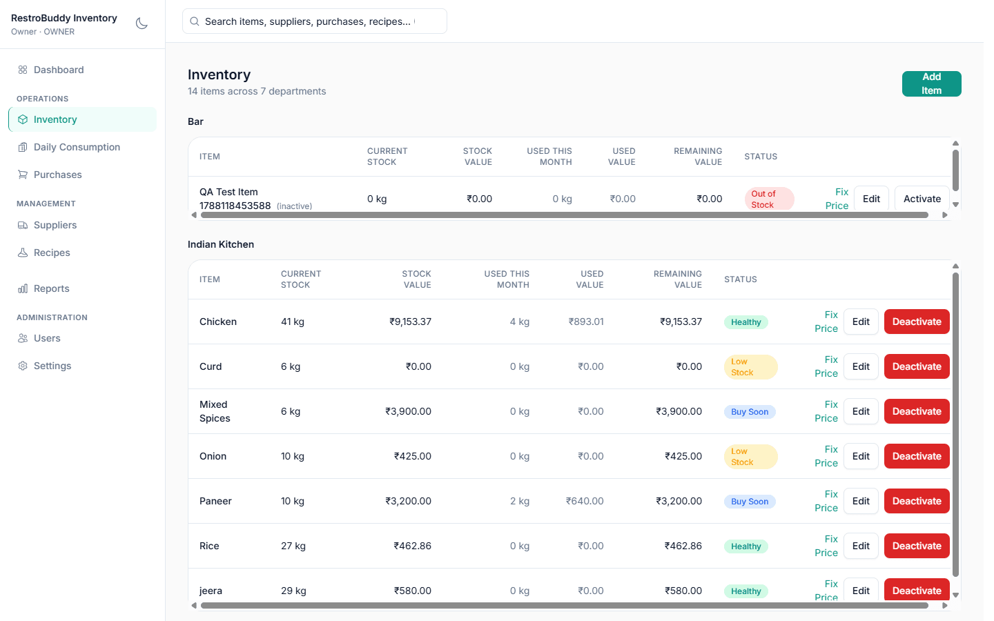The height and width of the screenshot is (621, 994).
Task: Open Users administration
Action: [x=83, y=338]
